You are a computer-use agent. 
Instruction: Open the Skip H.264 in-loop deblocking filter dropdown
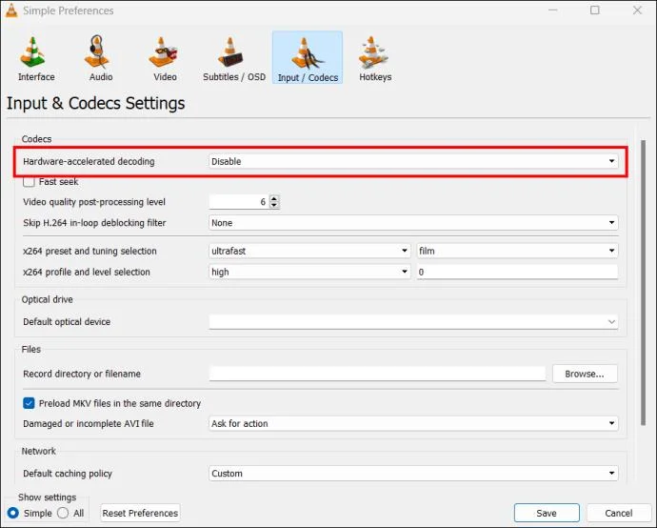tap(413, 223)
